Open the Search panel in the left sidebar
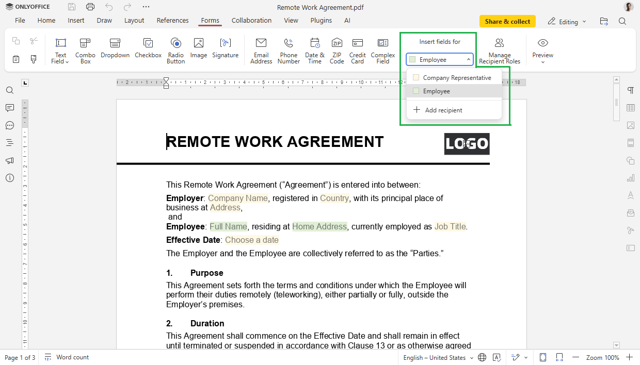640x365 pixels. (9, 90)
